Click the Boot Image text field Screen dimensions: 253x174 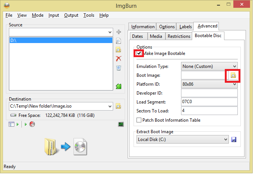205,75
